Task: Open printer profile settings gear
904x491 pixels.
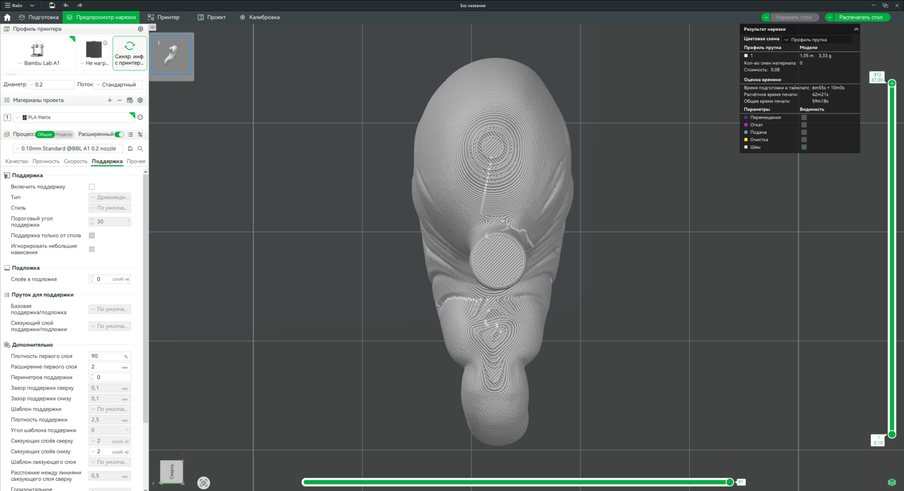Action: (141, 29)
